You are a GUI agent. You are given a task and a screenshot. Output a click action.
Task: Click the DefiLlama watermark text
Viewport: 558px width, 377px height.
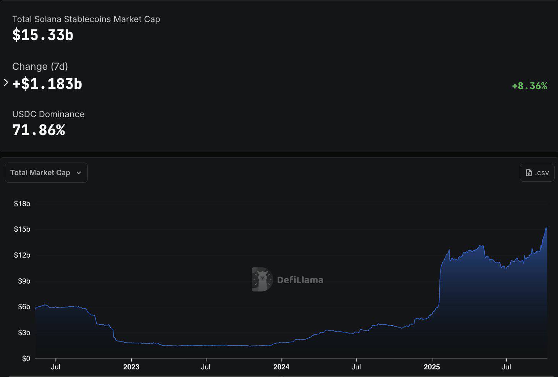click(x=300, y=280)
